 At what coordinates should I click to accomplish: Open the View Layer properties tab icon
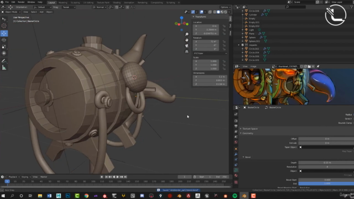point(236,132)
